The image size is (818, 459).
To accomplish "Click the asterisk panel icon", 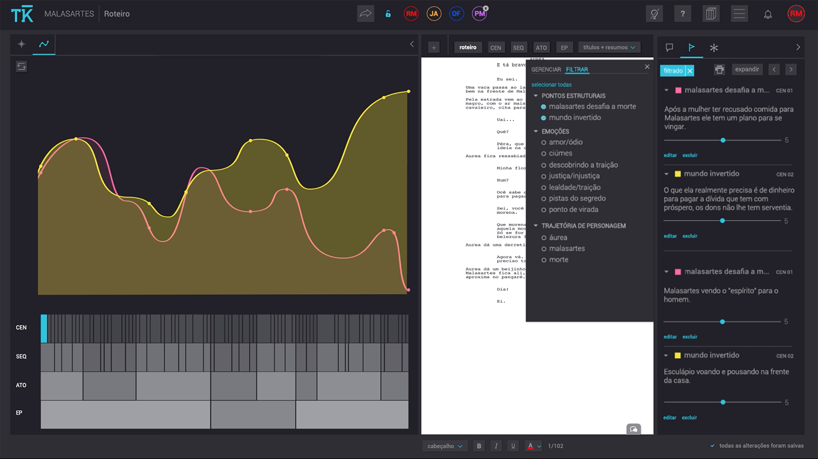I will coord(714,48).
